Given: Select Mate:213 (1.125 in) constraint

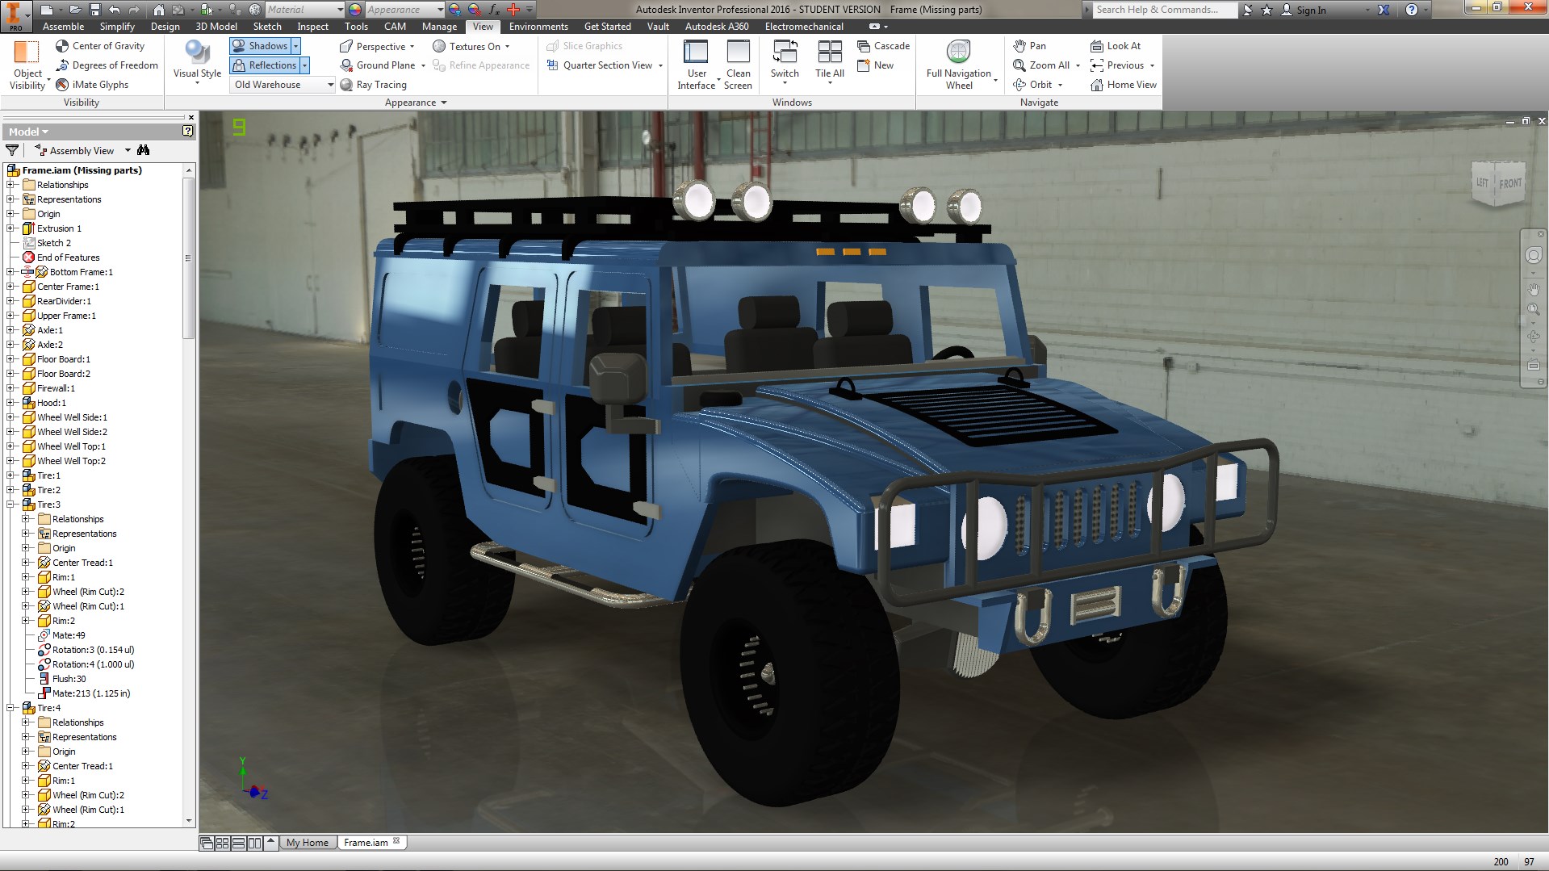Looking at the screenshot, I should pos(90,693).
